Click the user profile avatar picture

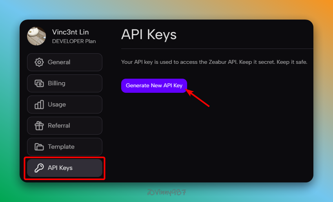(x=36, y=36)
